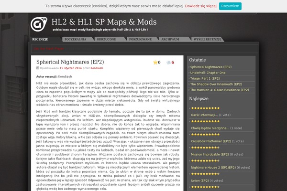The width and height of the screenshot is (287, 191).
Task: Open Underhell: Chapter One in Ostatnie
Action: click(208, 73)
